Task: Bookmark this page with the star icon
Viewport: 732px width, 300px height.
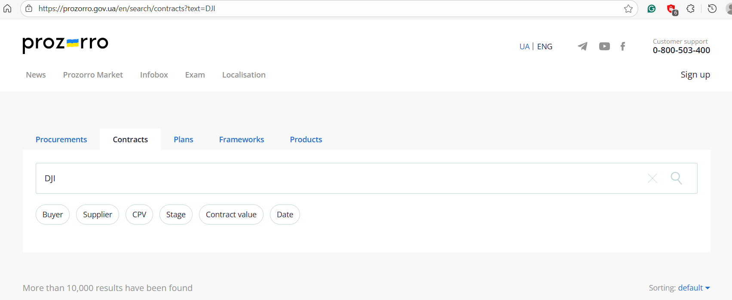Action: [628, 9]
